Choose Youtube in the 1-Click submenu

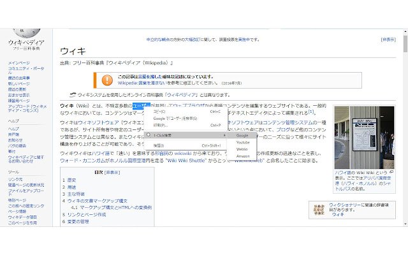[x=243, y=142]
